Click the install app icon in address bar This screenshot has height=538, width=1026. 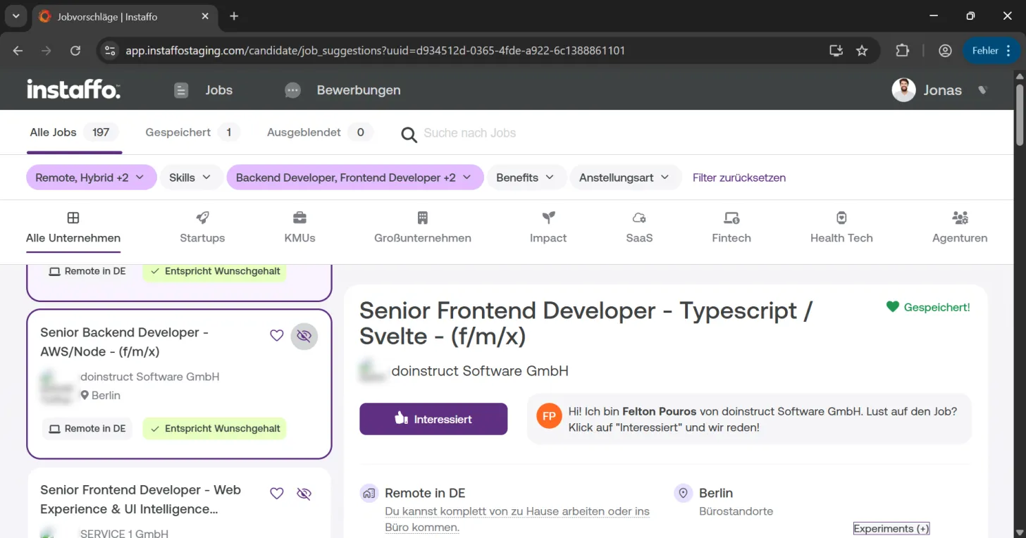pos(836,51)
